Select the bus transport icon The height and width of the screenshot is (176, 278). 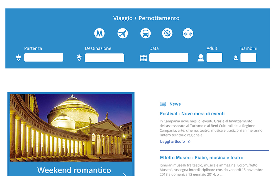point(146,33)
